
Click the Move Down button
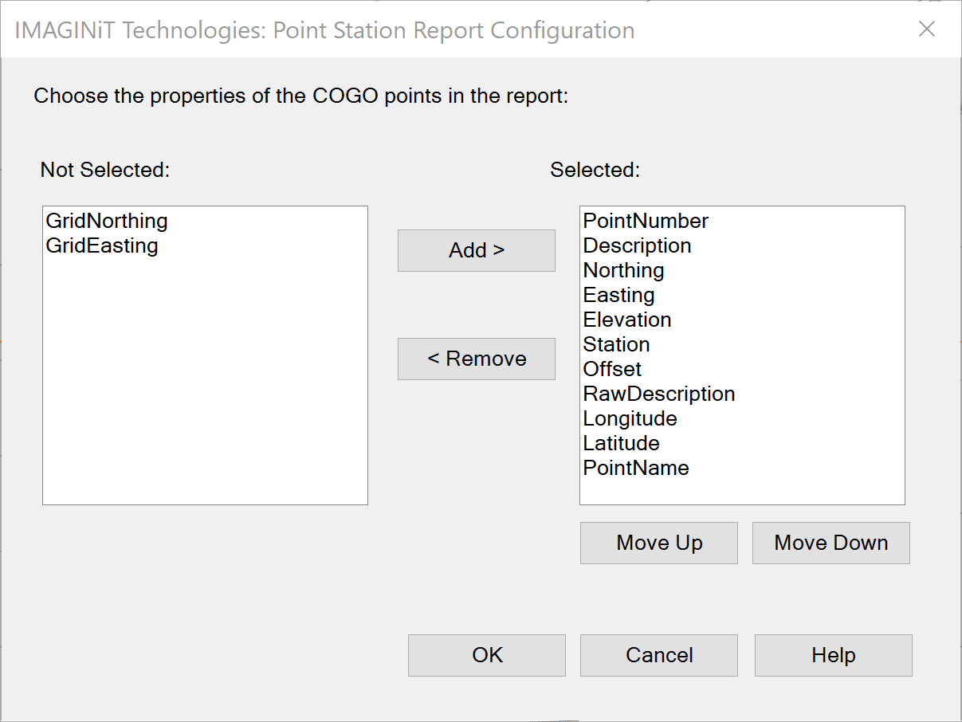coord(831,543)
